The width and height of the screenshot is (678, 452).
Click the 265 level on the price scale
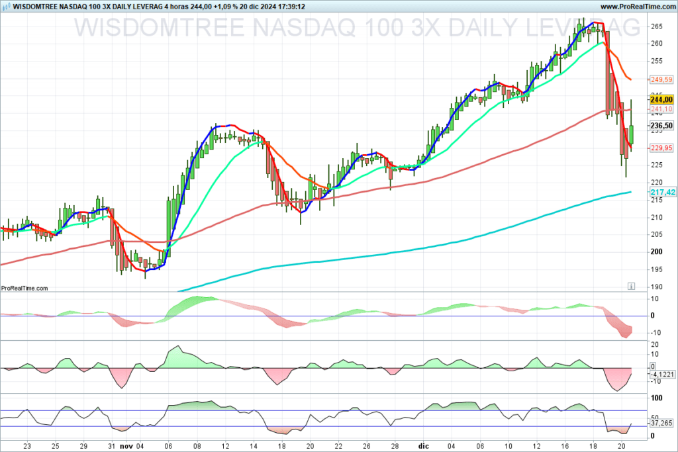pos(656,26)
